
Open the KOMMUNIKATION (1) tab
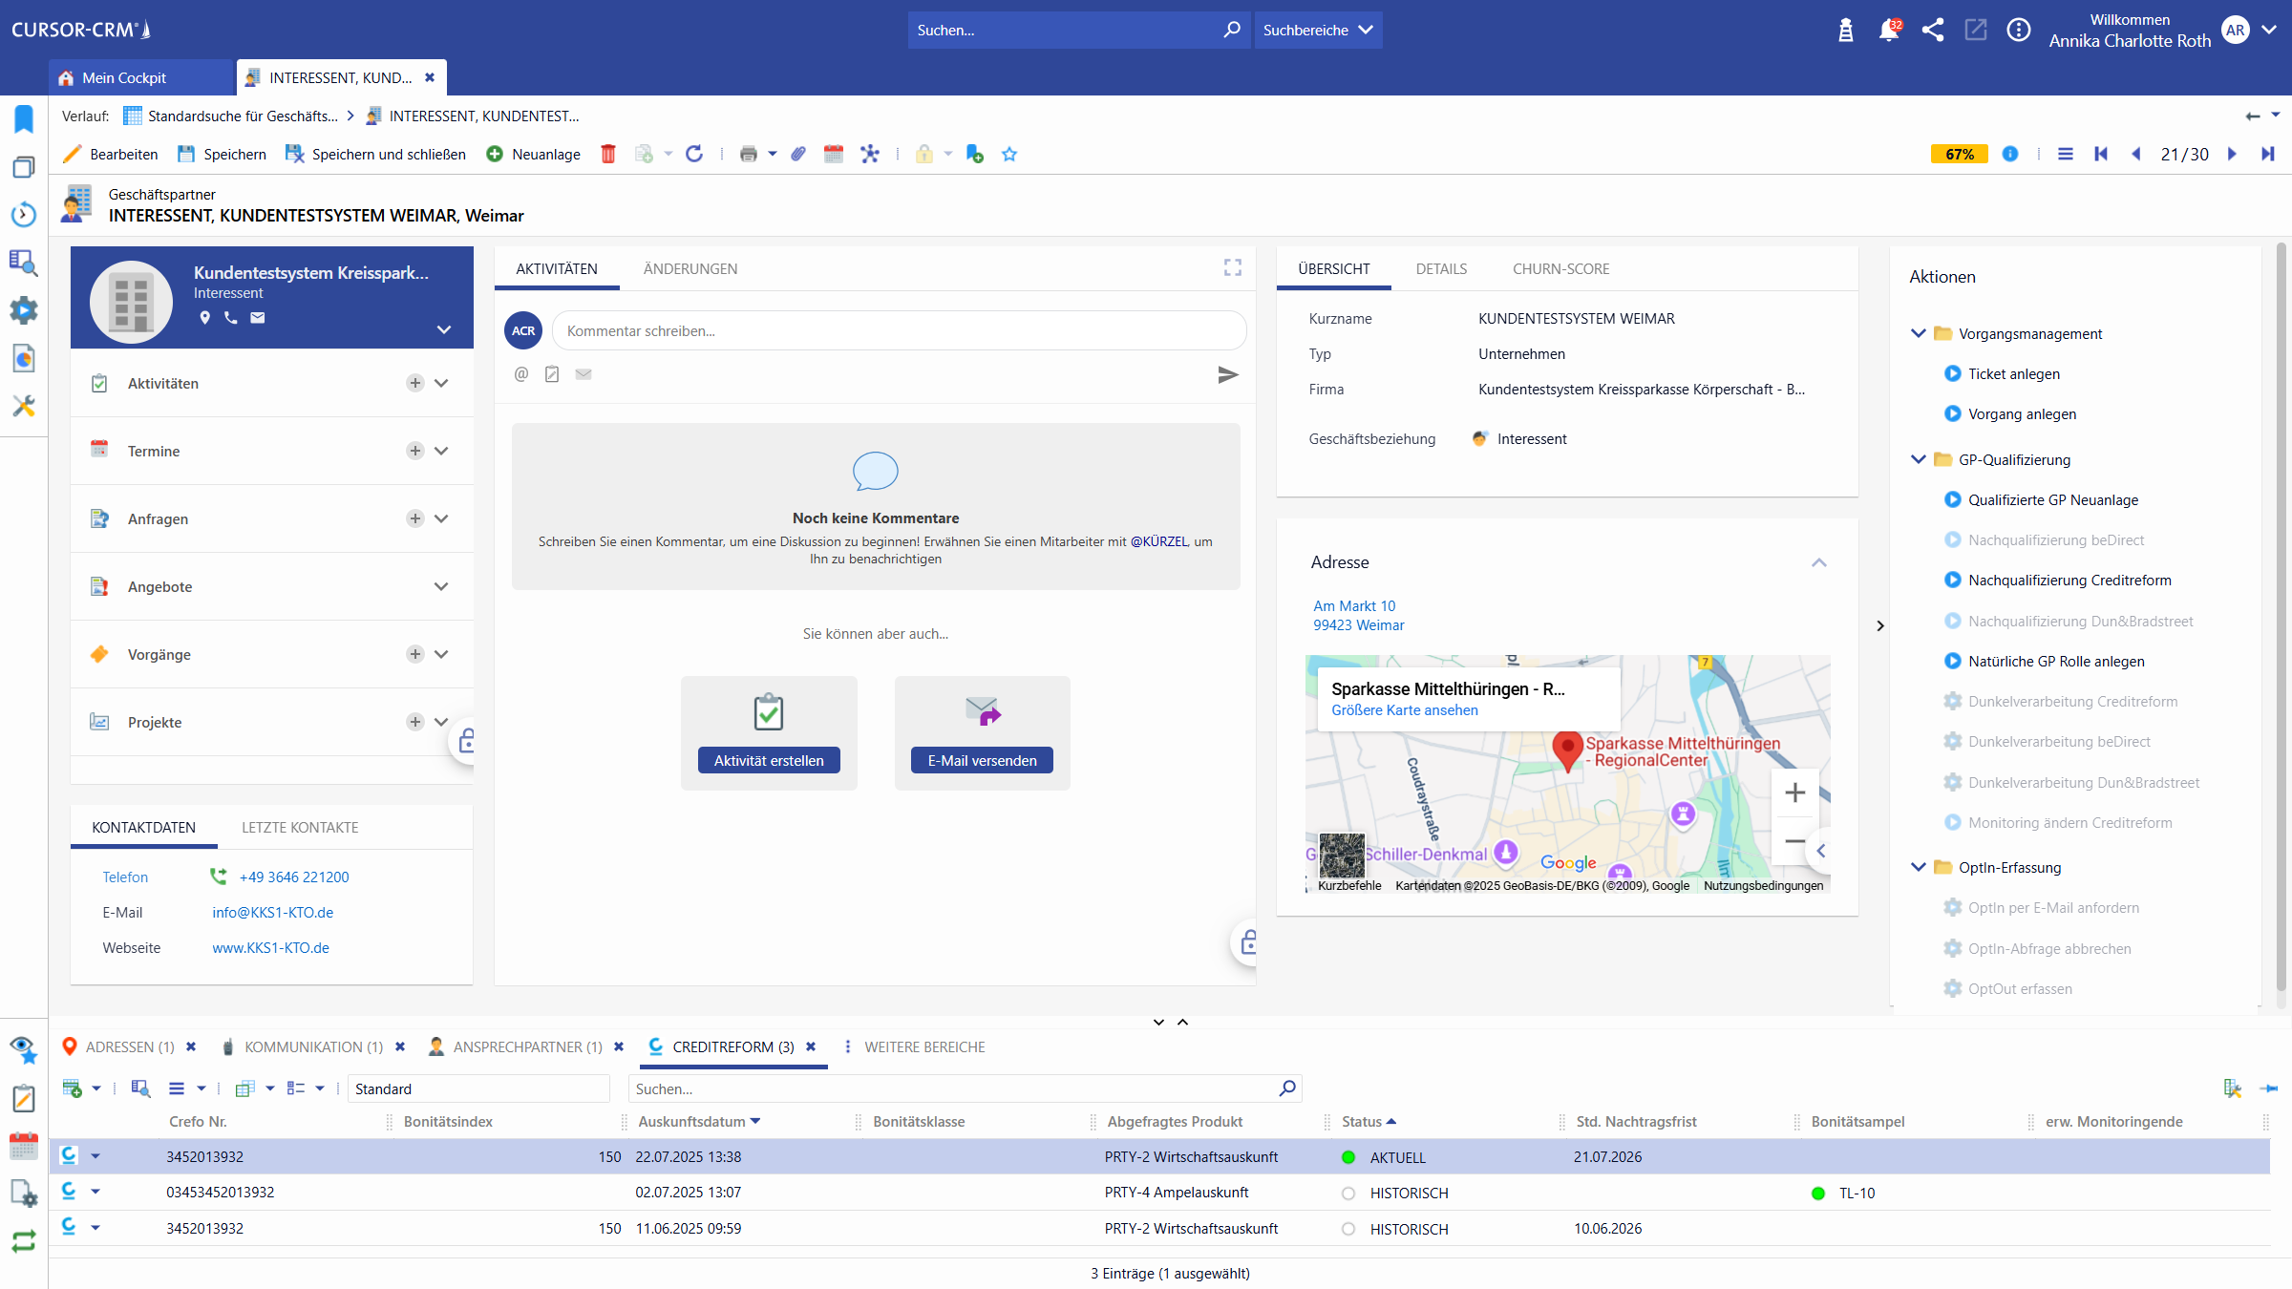313,1046
